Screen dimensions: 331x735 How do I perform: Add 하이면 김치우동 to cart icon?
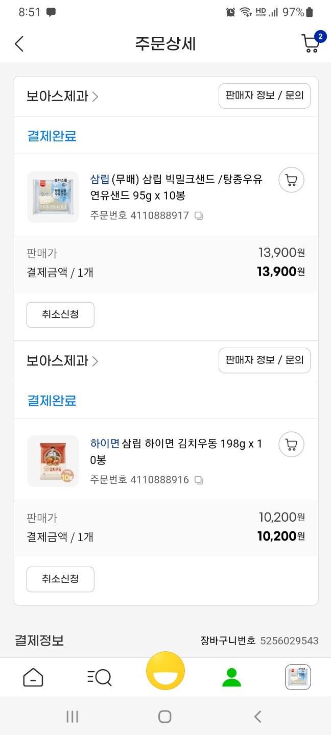(x=291, y=445)
